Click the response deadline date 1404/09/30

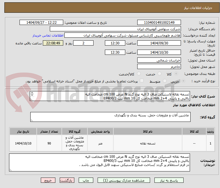pyautogui.click(x=159, y=43)
